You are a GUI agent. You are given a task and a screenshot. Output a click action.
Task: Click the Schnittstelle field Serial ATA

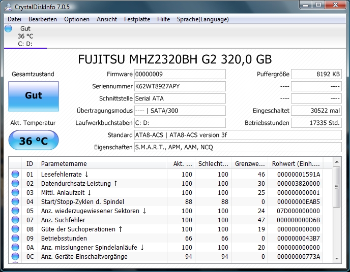180,98
